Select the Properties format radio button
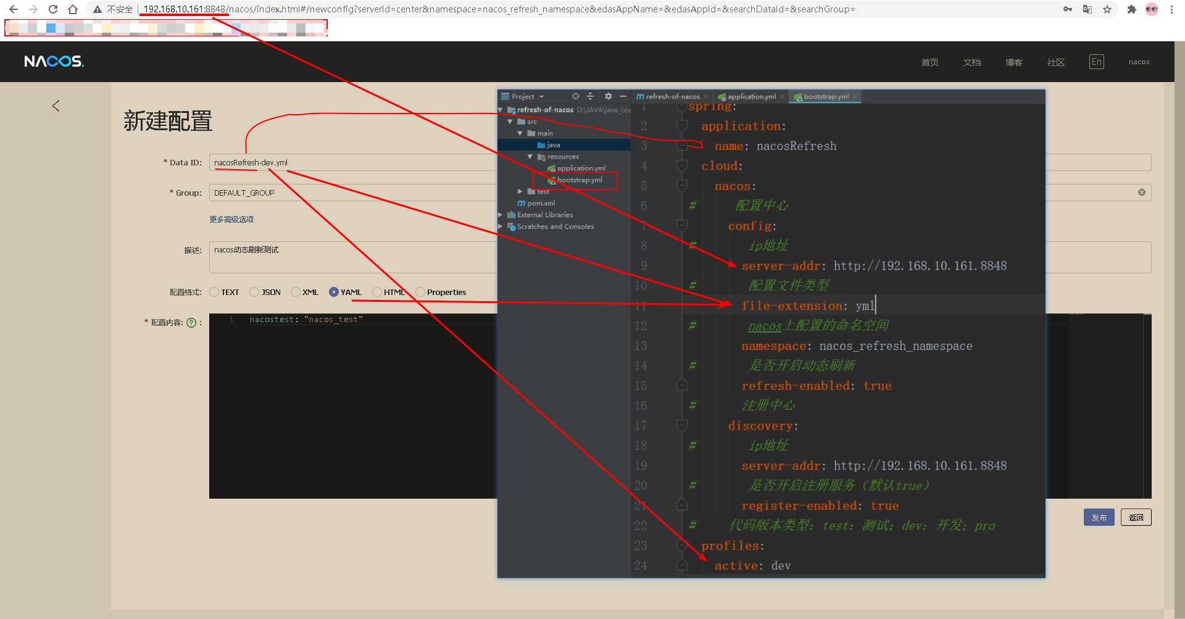Viewport: 1185px width, 619px height. [x=420, y=292]
